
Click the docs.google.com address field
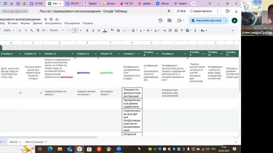(x=15, y=11)
